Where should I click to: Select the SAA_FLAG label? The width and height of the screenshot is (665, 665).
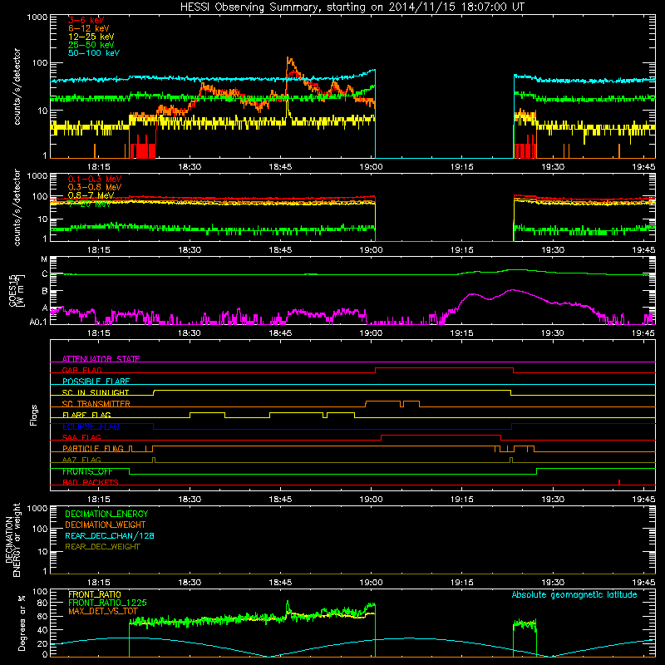pos(81,437)
